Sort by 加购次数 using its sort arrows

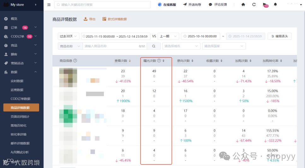pyautogui.click(x=250, y=61)
